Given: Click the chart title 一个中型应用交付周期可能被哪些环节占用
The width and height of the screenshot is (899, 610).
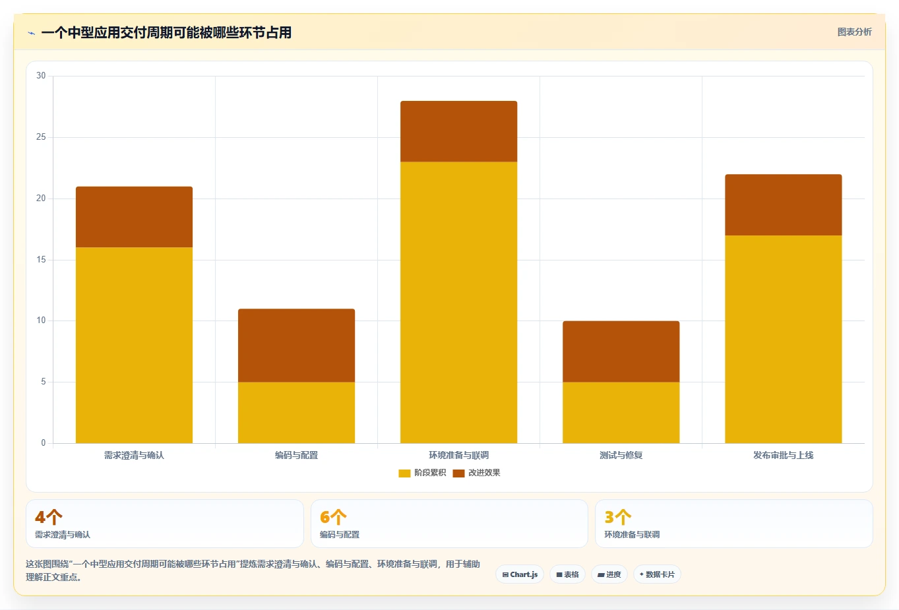Looking at the screenshot, I should (166, 32).
